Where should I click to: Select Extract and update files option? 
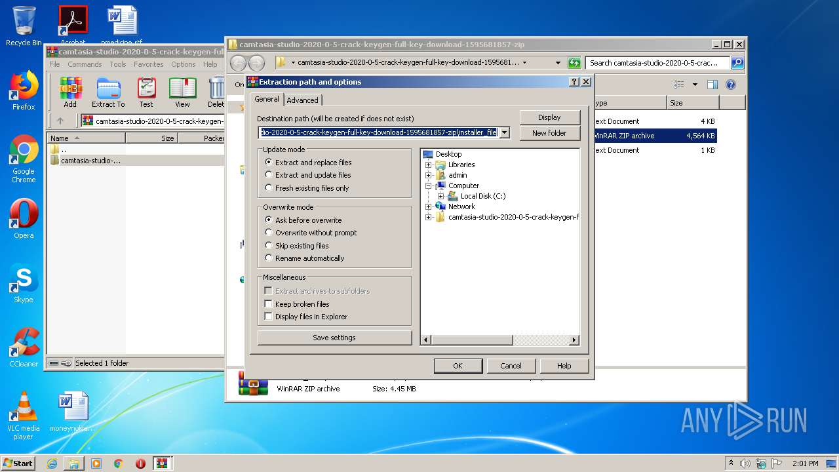click(x=308, y=175)
